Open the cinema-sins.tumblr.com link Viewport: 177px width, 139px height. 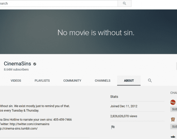pos(19,129)
